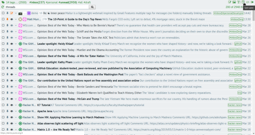The height and width of the screenshot is (135, 255).
Task: Expand chevron on 'Inner peace' thread
Action: pos(16,13)
